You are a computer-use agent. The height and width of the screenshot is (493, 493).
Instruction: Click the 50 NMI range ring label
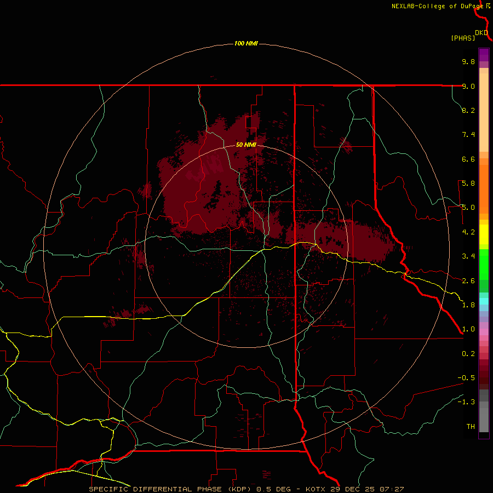(246, 145)
